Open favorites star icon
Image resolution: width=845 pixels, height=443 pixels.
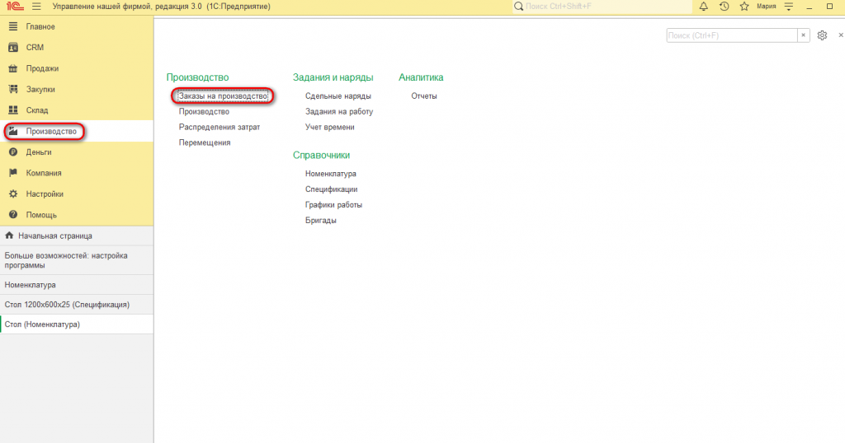744,7
